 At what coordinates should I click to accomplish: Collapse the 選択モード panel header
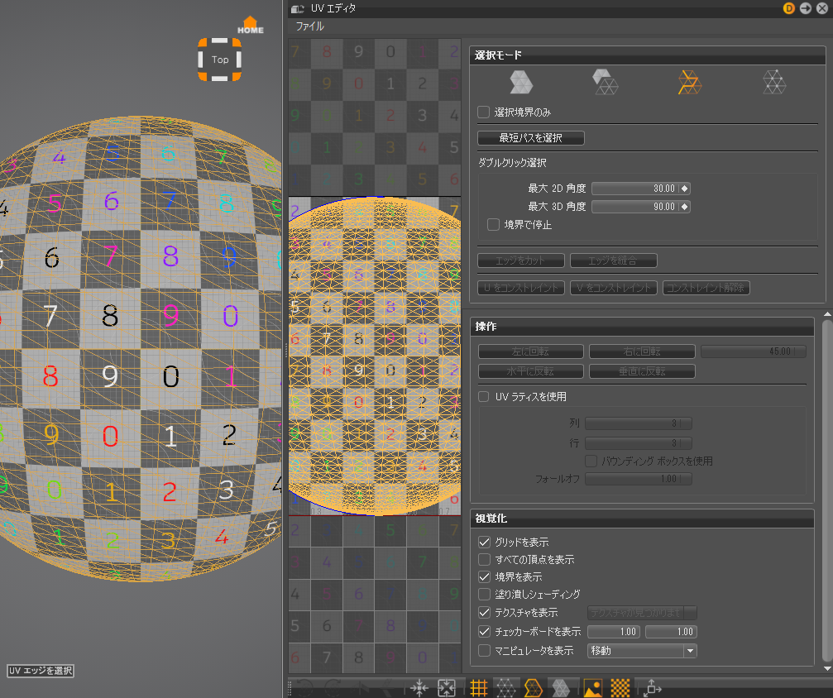click(x=647, y=55)
